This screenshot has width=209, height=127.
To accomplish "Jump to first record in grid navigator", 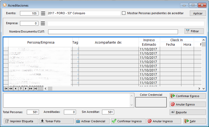I will point(6,89).
